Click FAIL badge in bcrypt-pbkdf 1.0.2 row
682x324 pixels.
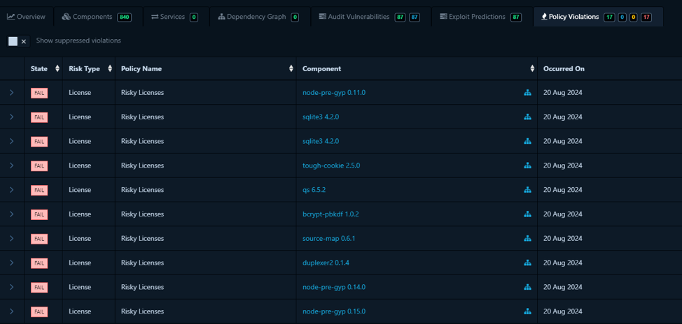[x=39, y=214]
